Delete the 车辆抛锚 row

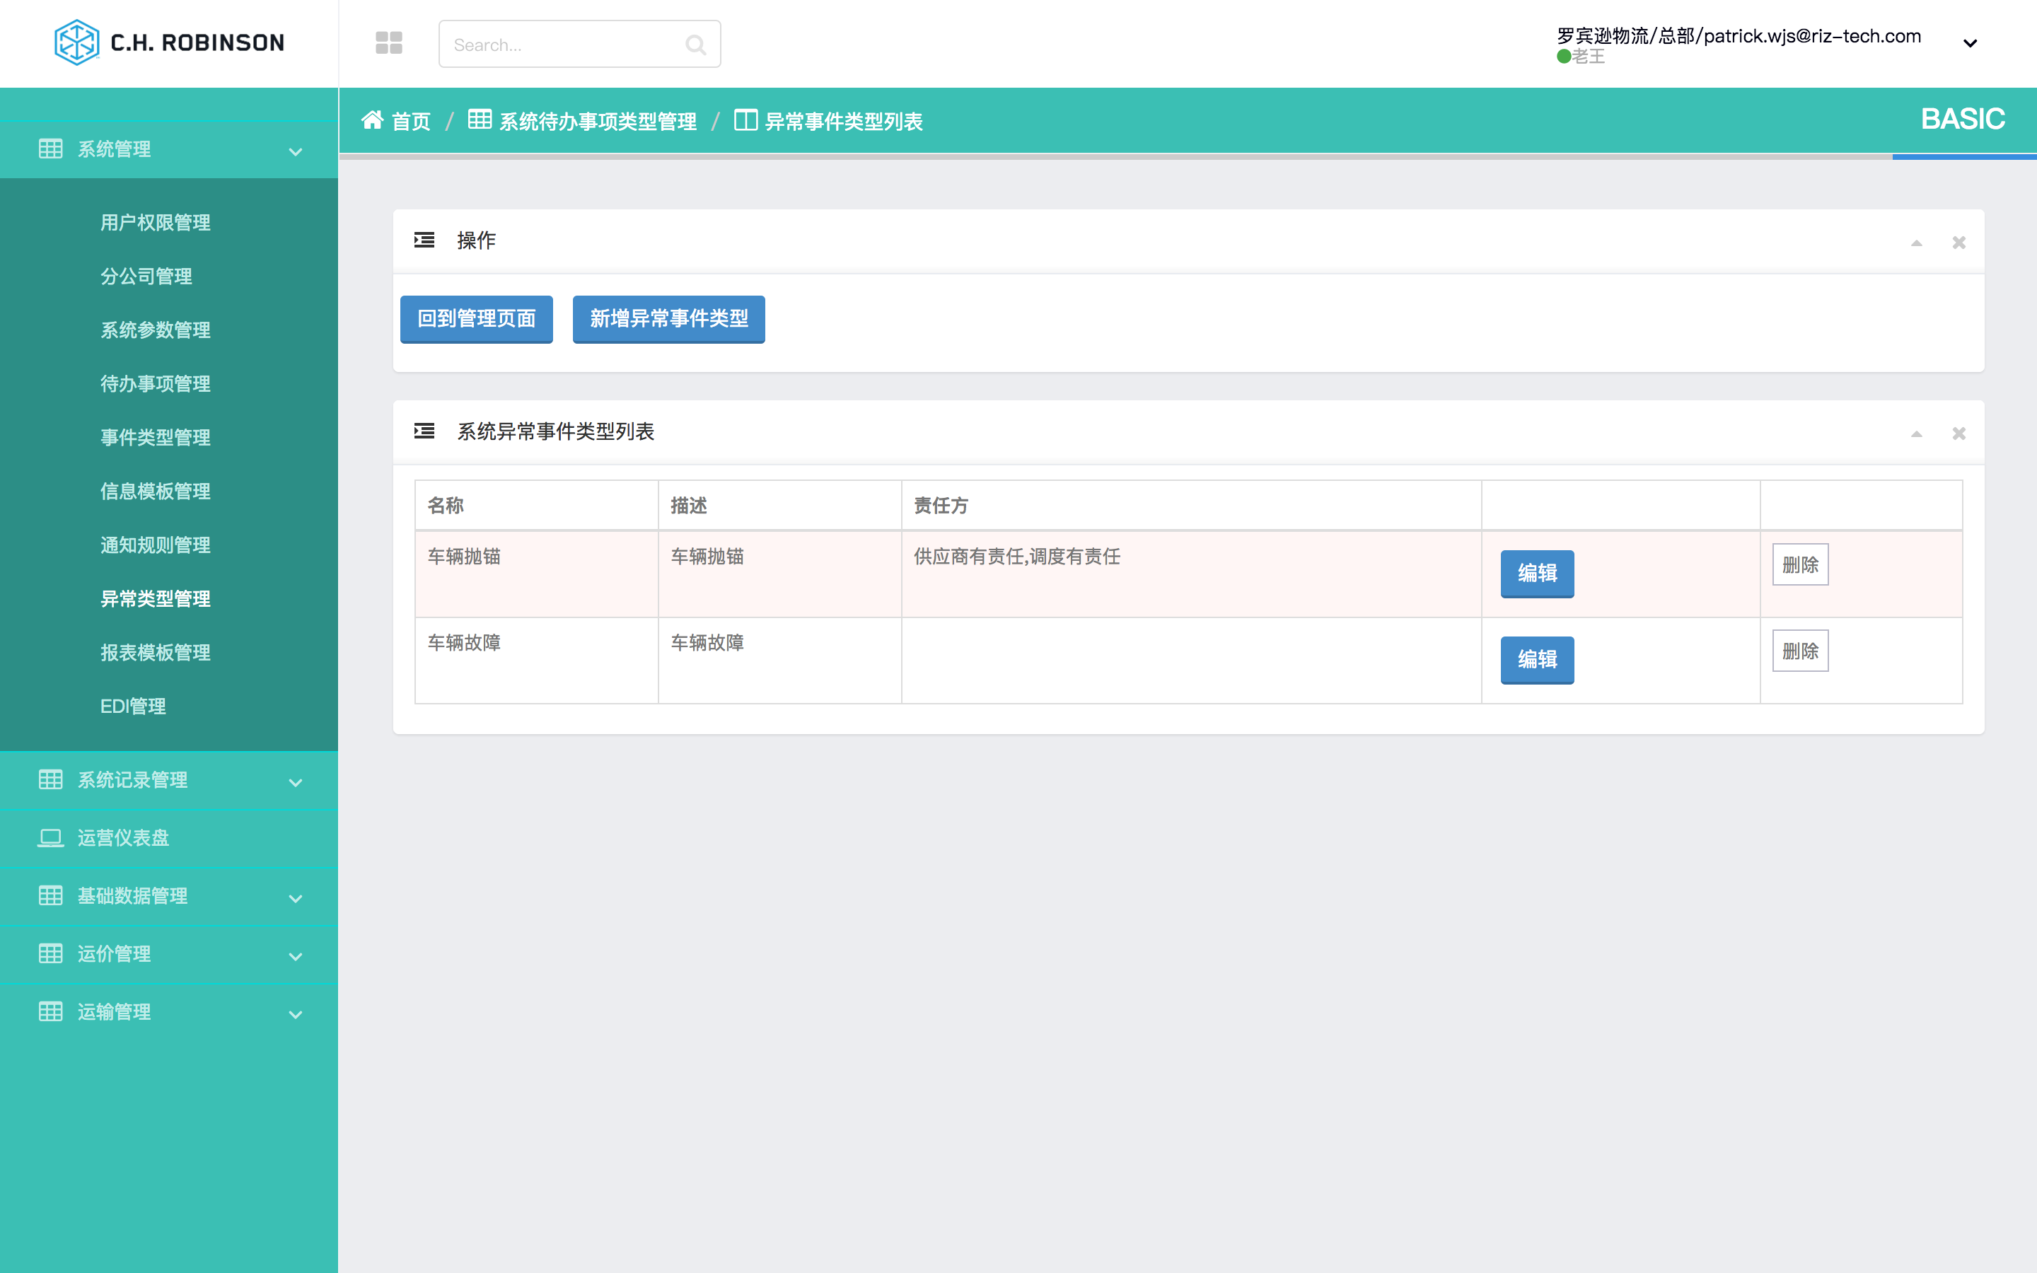(1801, 565)
